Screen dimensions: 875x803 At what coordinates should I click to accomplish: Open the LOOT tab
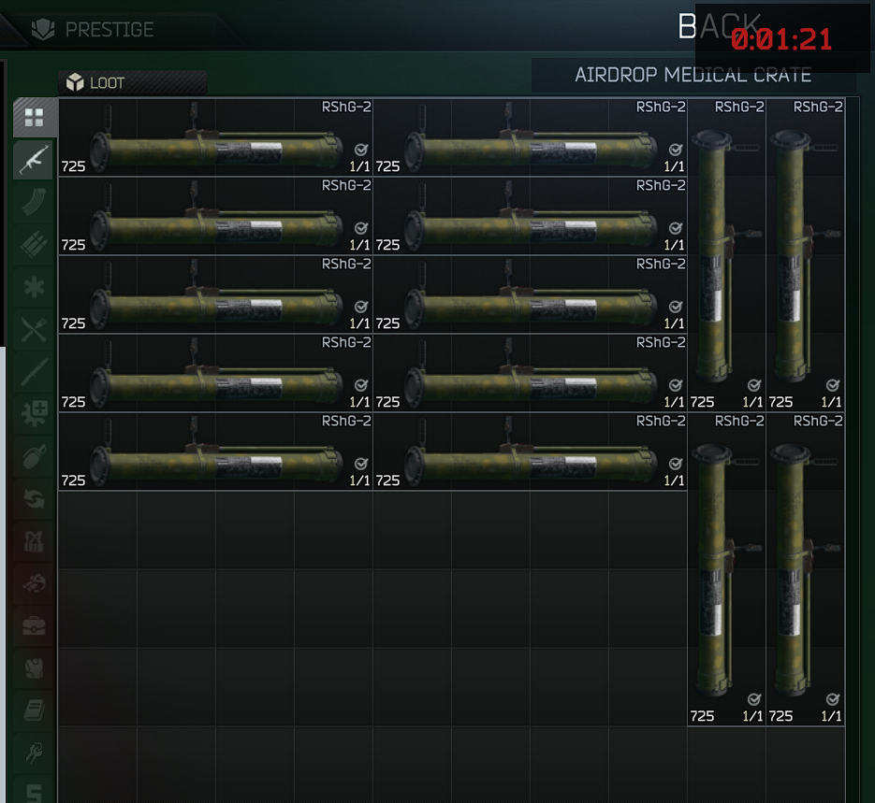point(133,82)
